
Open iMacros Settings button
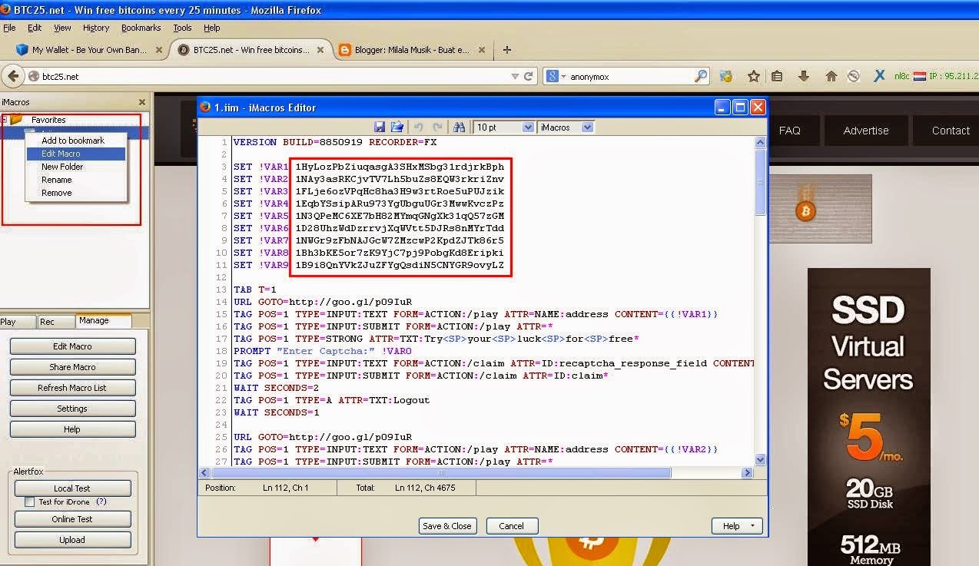[x=72, y=409]
